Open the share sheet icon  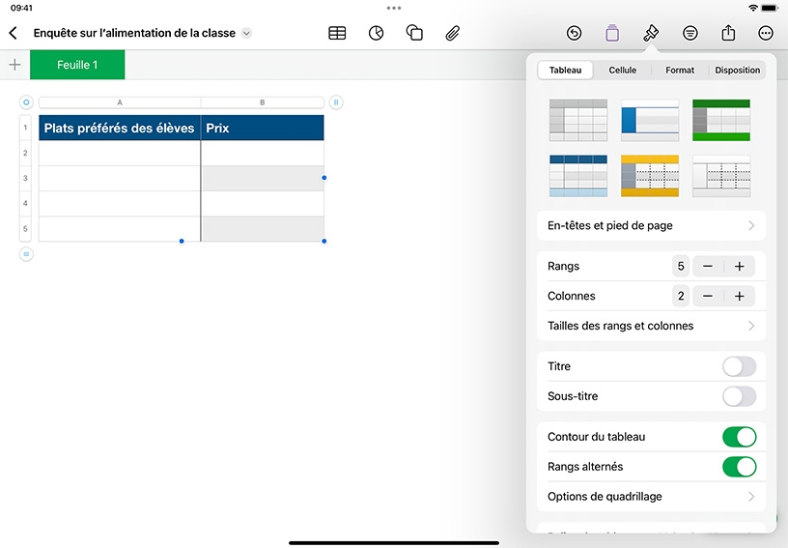pyautogui.click(x=728, y=33)
